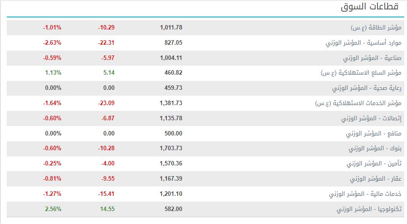Open بنوك - المؤشر الوزني sector
The image size is (407, 224).
[375, 148]
